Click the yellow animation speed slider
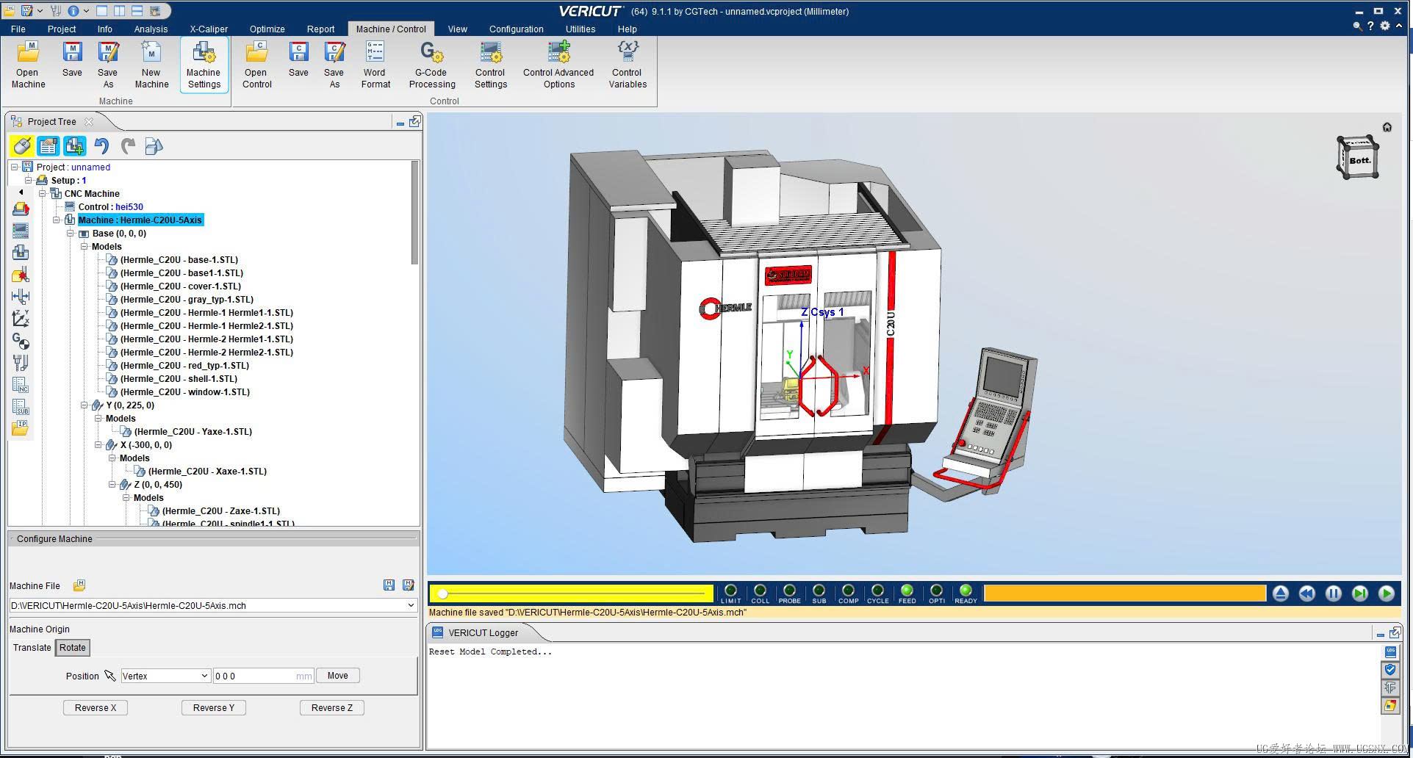 [570, 593]
